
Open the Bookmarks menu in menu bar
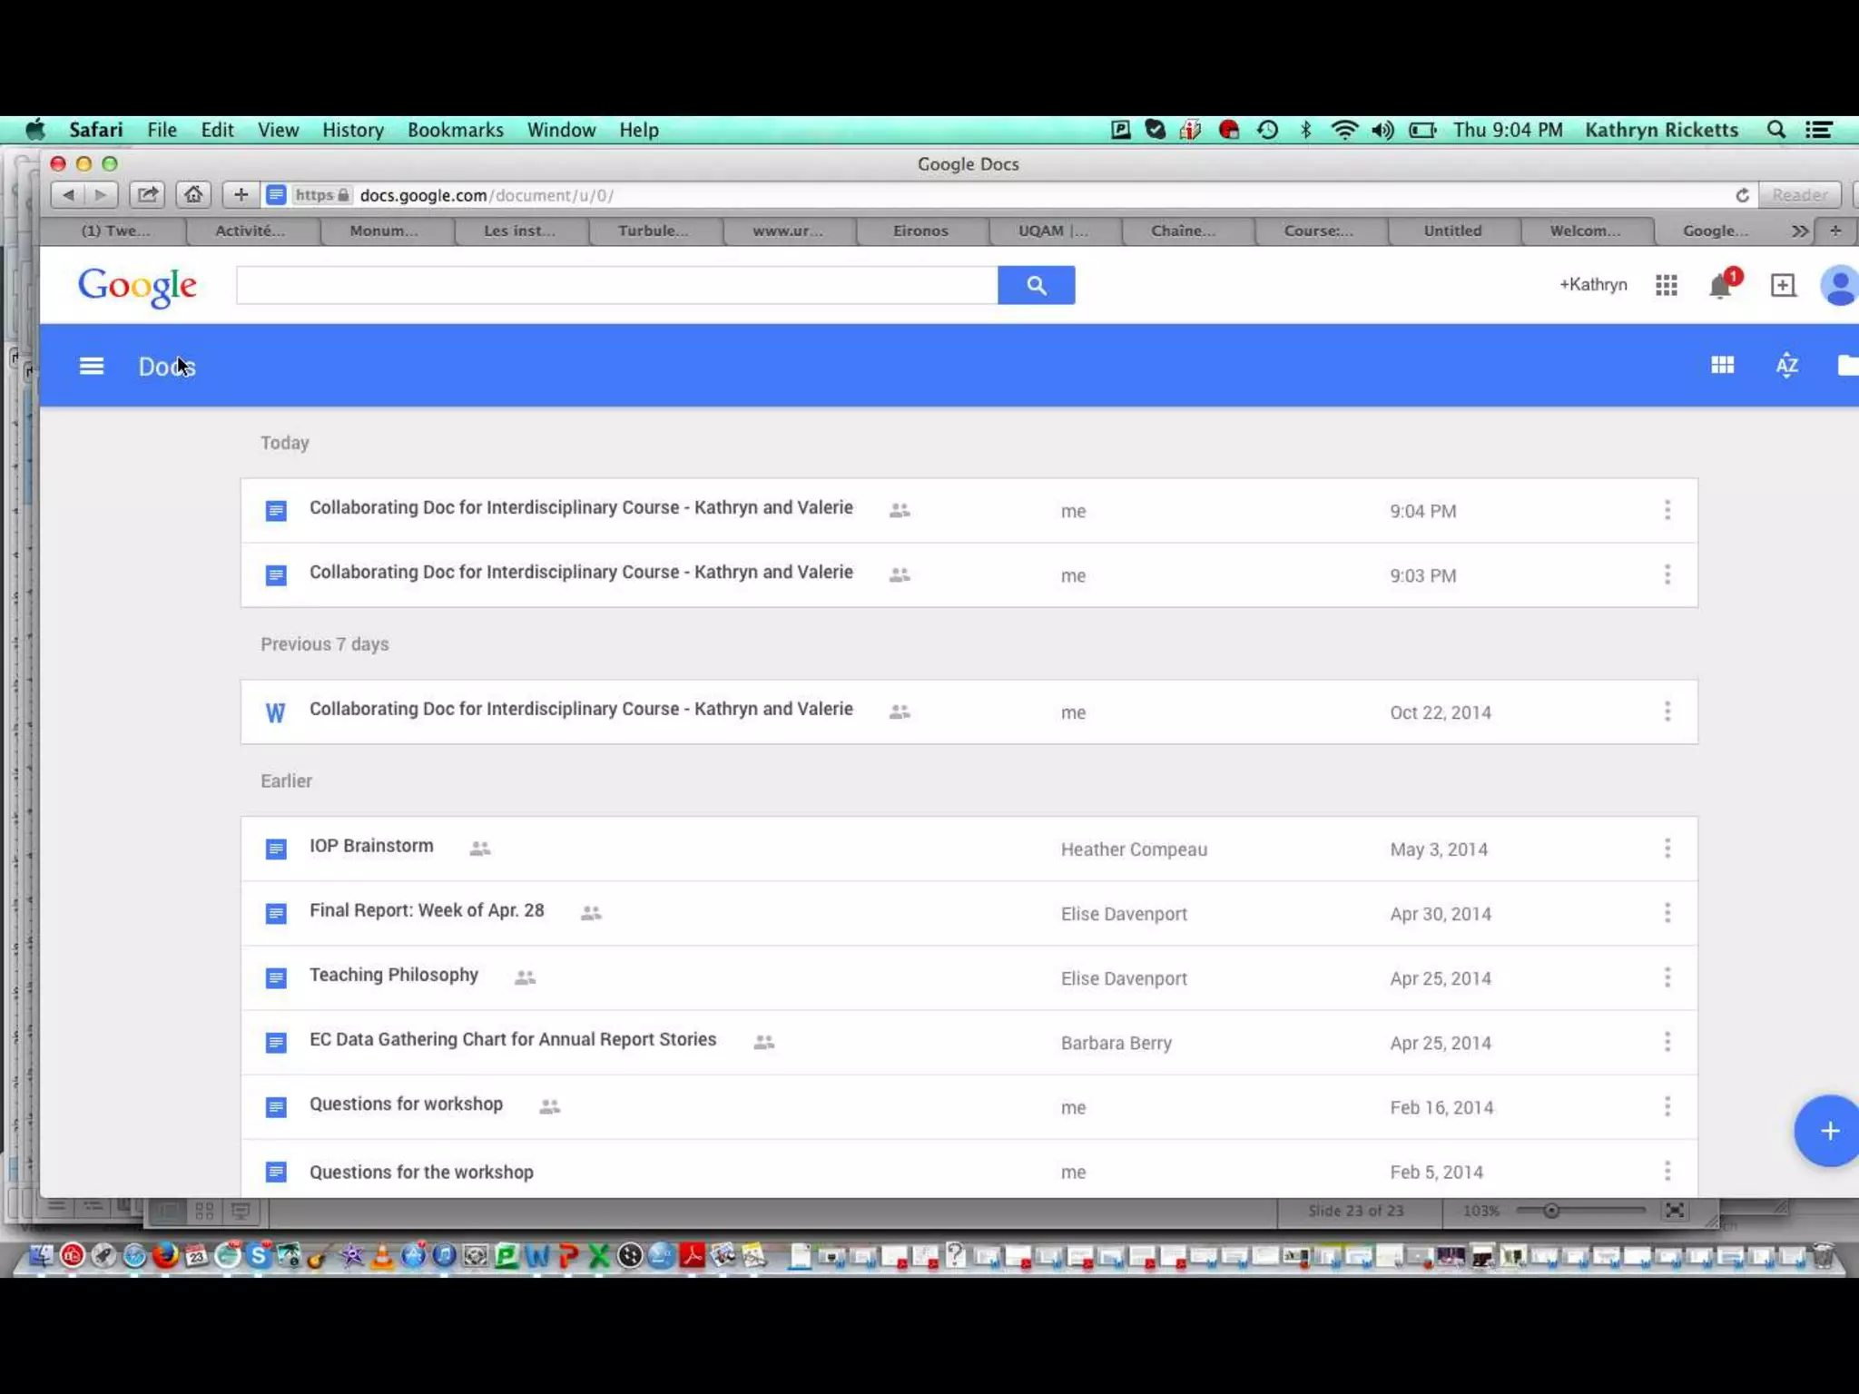coord(455,130)
